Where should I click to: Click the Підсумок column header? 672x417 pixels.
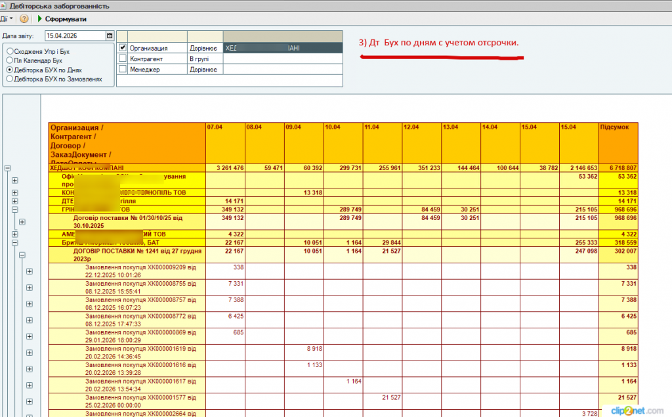point(618,127)
